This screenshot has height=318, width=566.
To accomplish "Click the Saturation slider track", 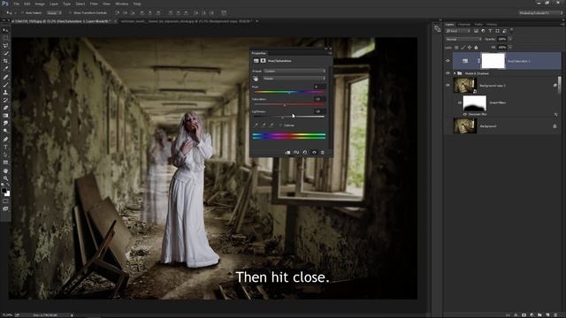I will 289,105.
